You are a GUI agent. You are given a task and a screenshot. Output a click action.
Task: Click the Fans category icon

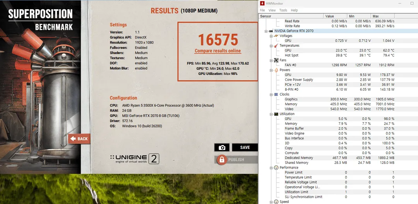(x=276, y=60)
